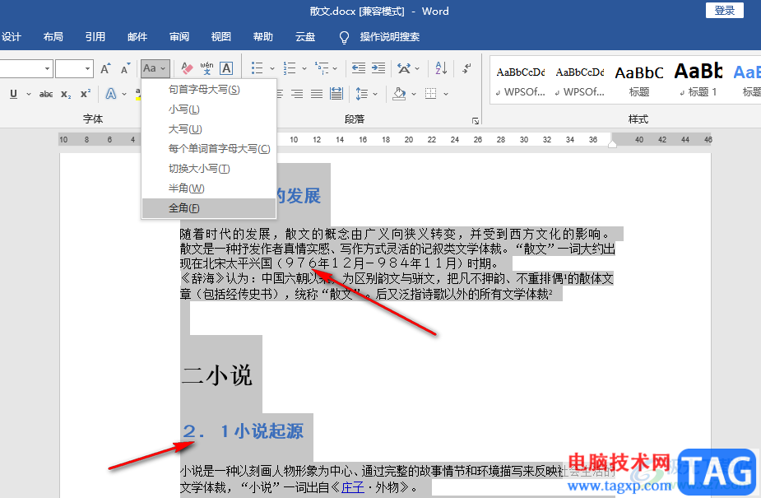Select 切换大小写(T) from the menu

pyautogui.click(x=209, y=169)
